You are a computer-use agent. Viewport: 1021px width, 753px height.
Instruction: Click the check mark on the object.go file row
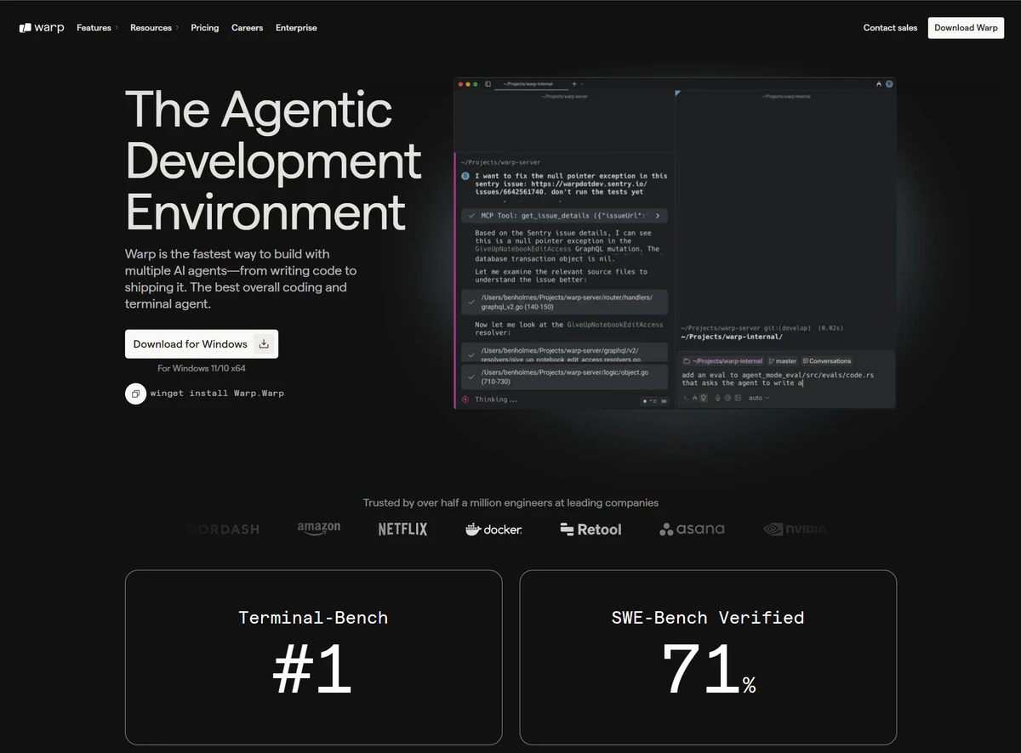tap(471, 376)
